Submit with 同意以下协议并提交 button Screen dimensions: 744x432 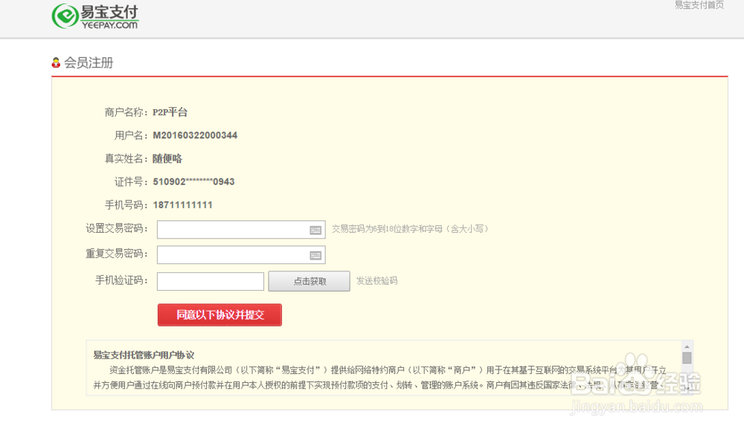click(x=219, y=315)
